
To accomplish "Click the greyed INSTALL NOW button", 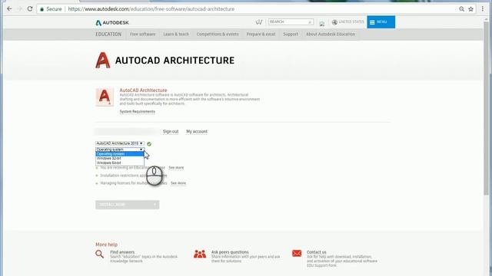I will pos(127,205).
